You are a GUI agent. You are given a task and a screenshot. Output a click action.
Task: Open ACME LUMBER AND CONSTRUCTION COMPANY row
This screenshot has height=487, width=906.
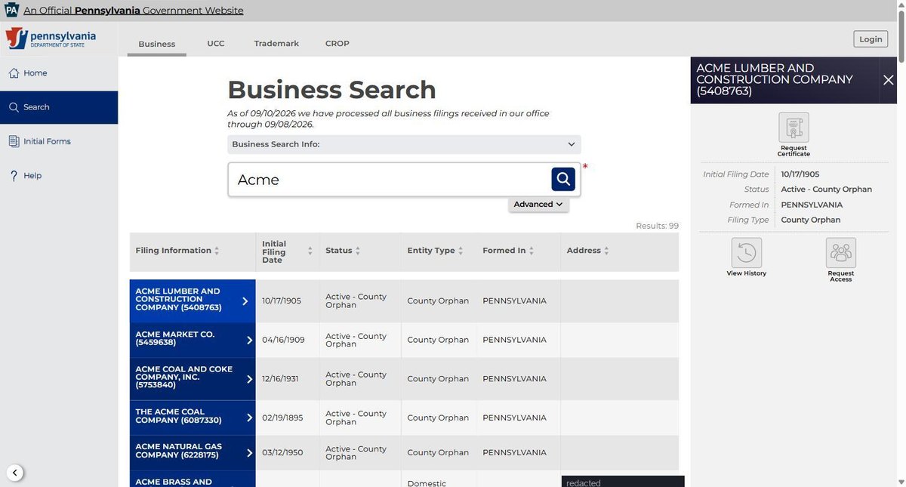tap(193, 300)
